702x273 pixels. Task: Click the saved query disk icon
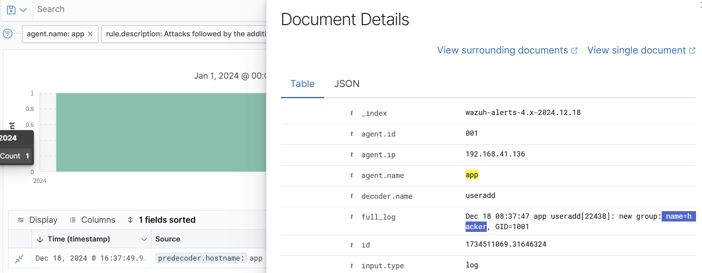11,10
